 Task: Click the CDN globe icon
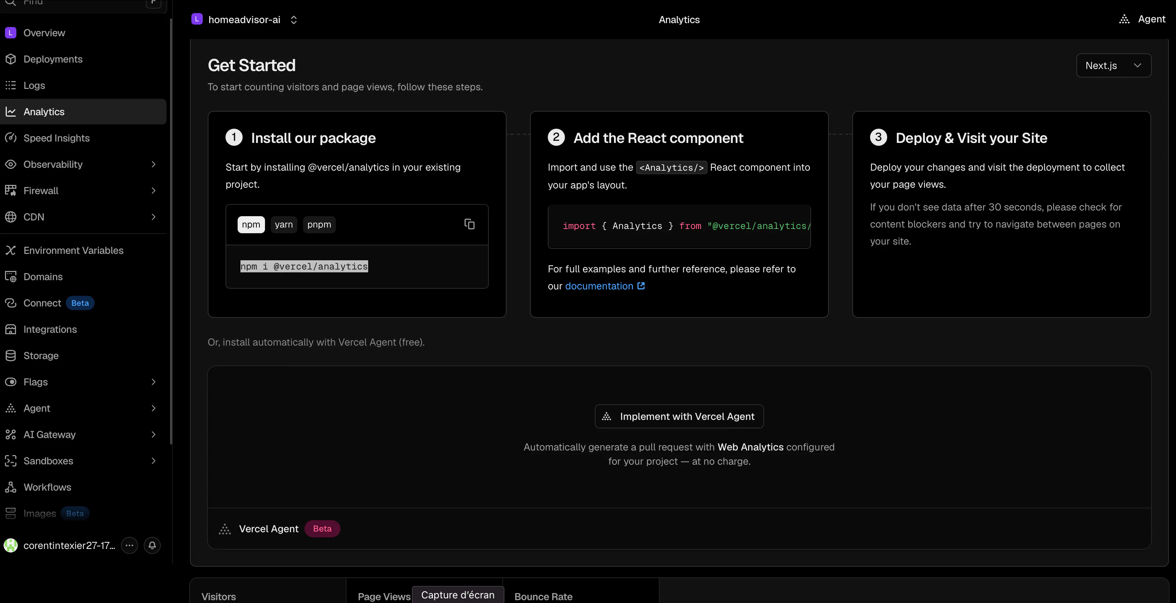coord(11,217)
